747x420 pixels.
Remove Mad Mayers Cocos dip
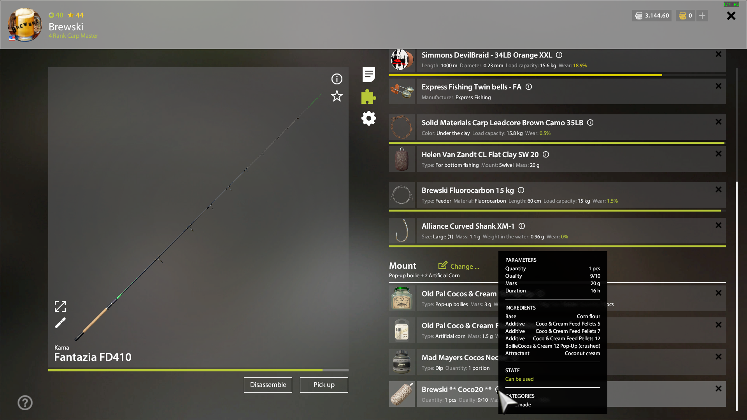(718, 357)
